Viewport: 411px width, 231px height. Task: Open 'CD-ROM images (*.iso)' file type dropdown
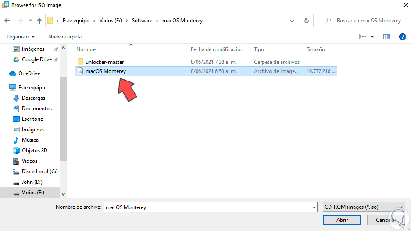[x=364, y=207]
